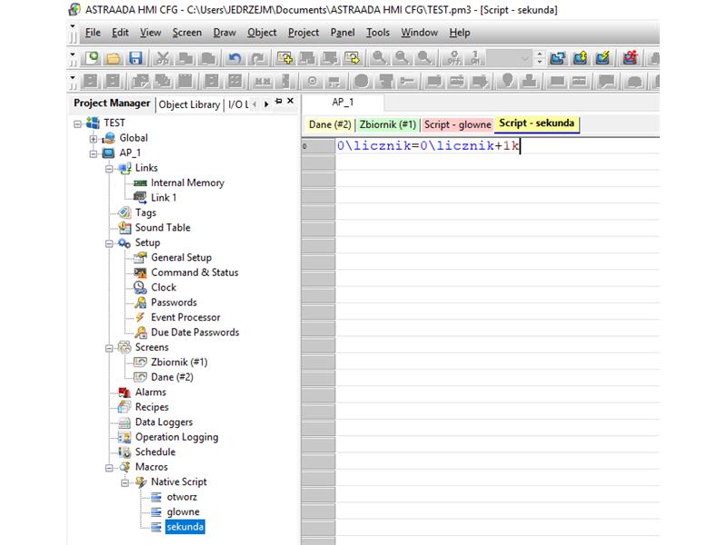Collapse the TEST project root node

[x=77, y=124]
